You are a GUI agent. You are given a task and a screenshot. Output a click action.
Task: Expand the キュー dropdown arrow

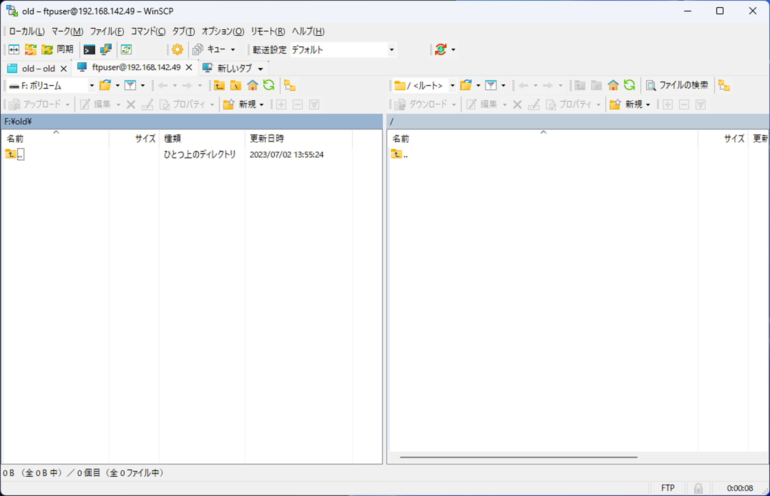[233, 49]
